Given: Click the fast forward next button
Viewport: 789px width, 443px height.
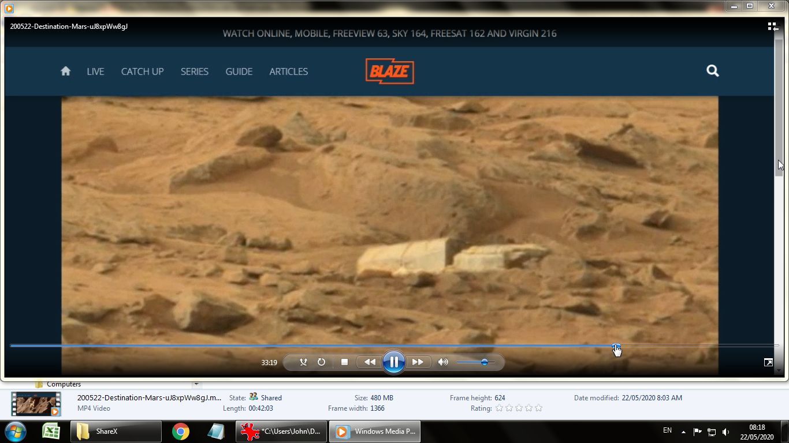Looking at the screenshot, I should (418, 362).
